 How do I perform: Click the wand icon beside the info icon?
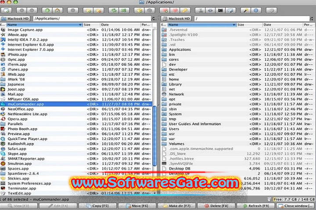coord(246,10)
